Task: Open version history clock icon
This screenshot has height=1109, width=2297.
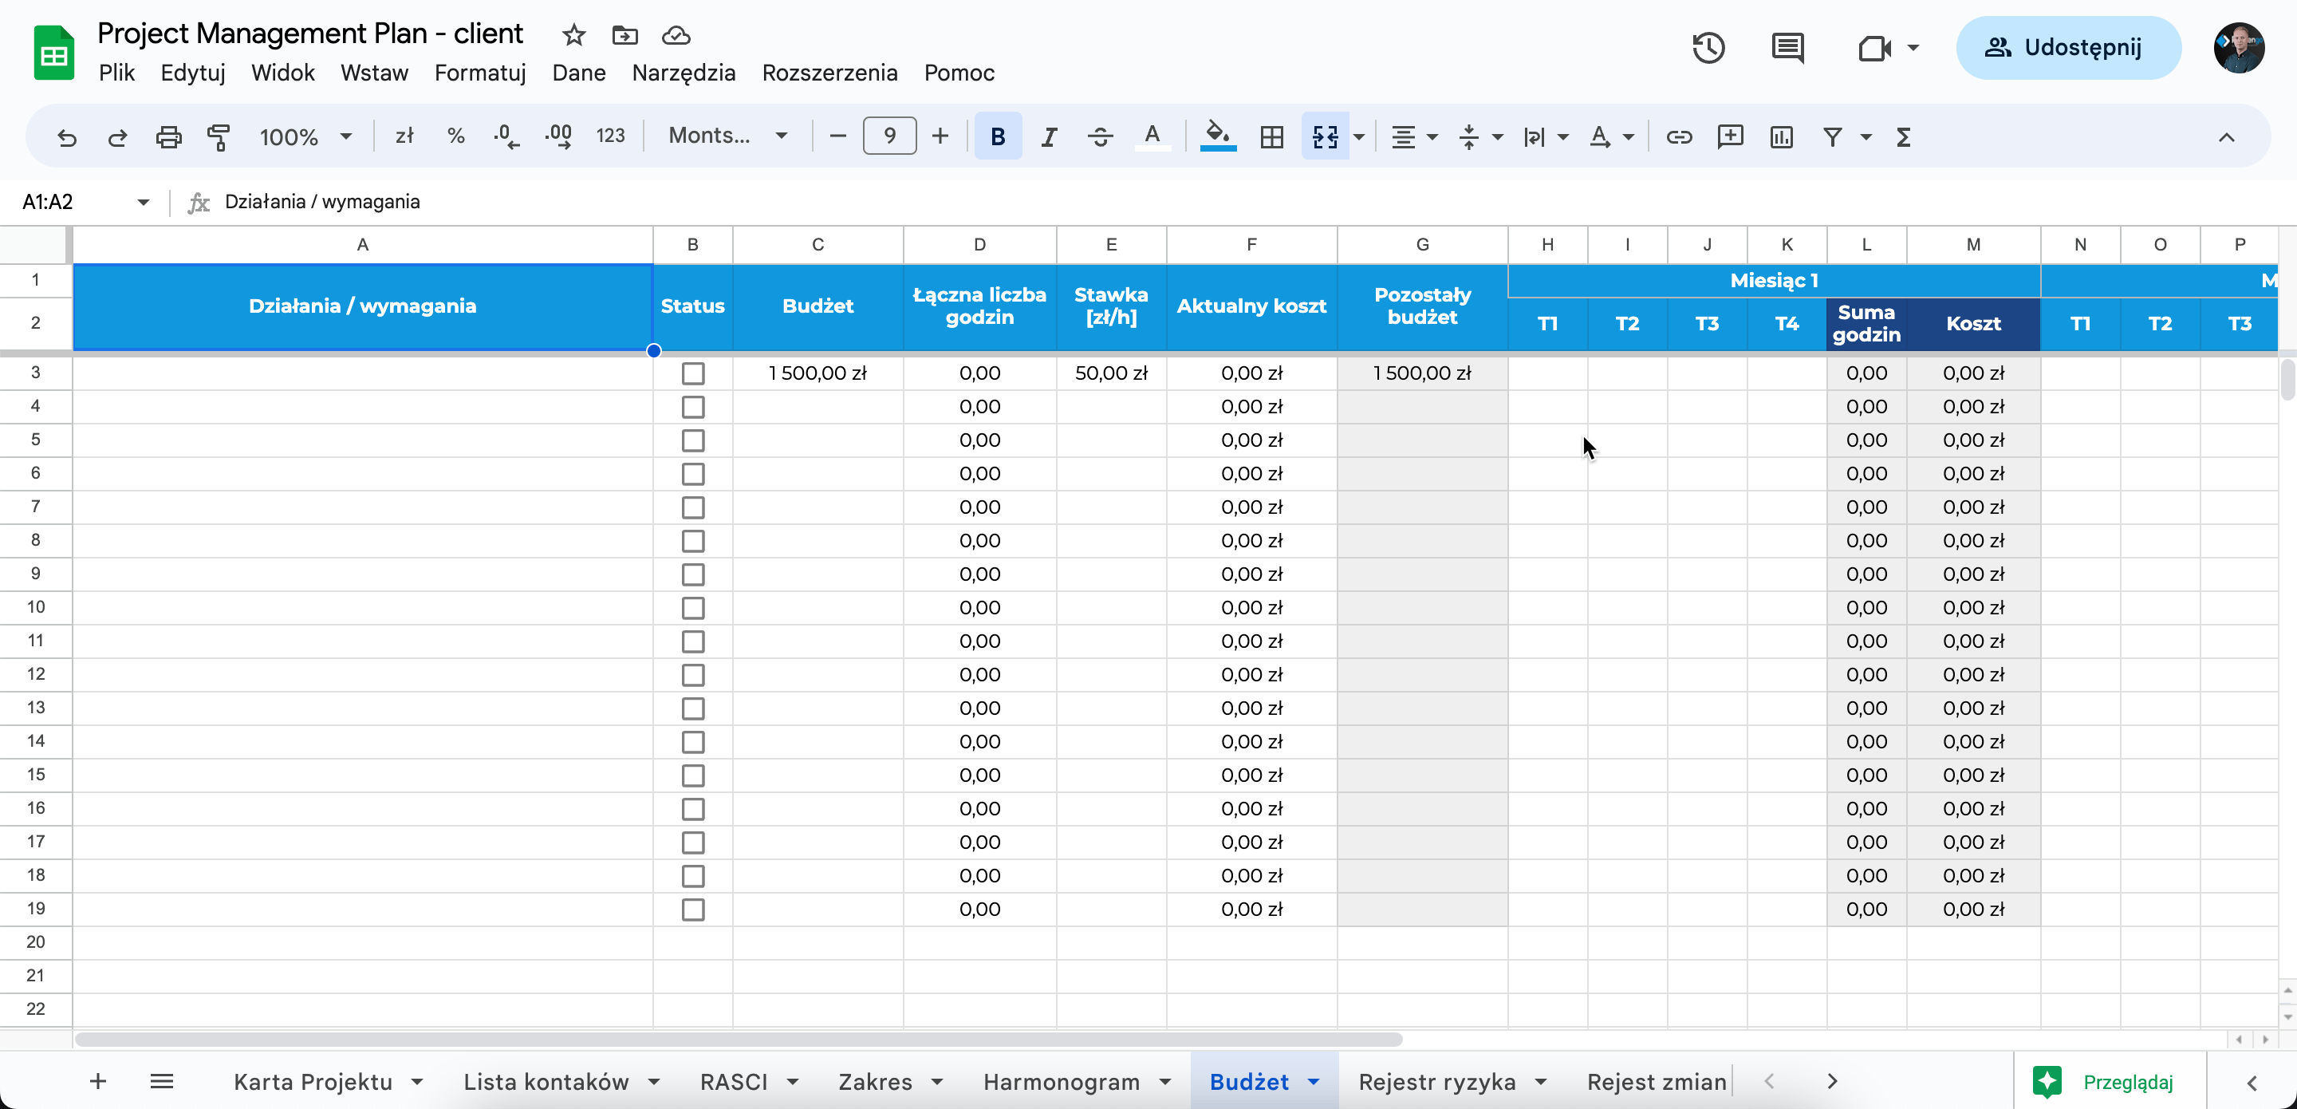Action: coord(1708,47)
